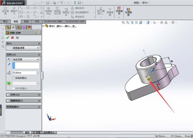Click Zoom to Area view icon
Viewport: 193px width, 138px height.
point(128,22)
